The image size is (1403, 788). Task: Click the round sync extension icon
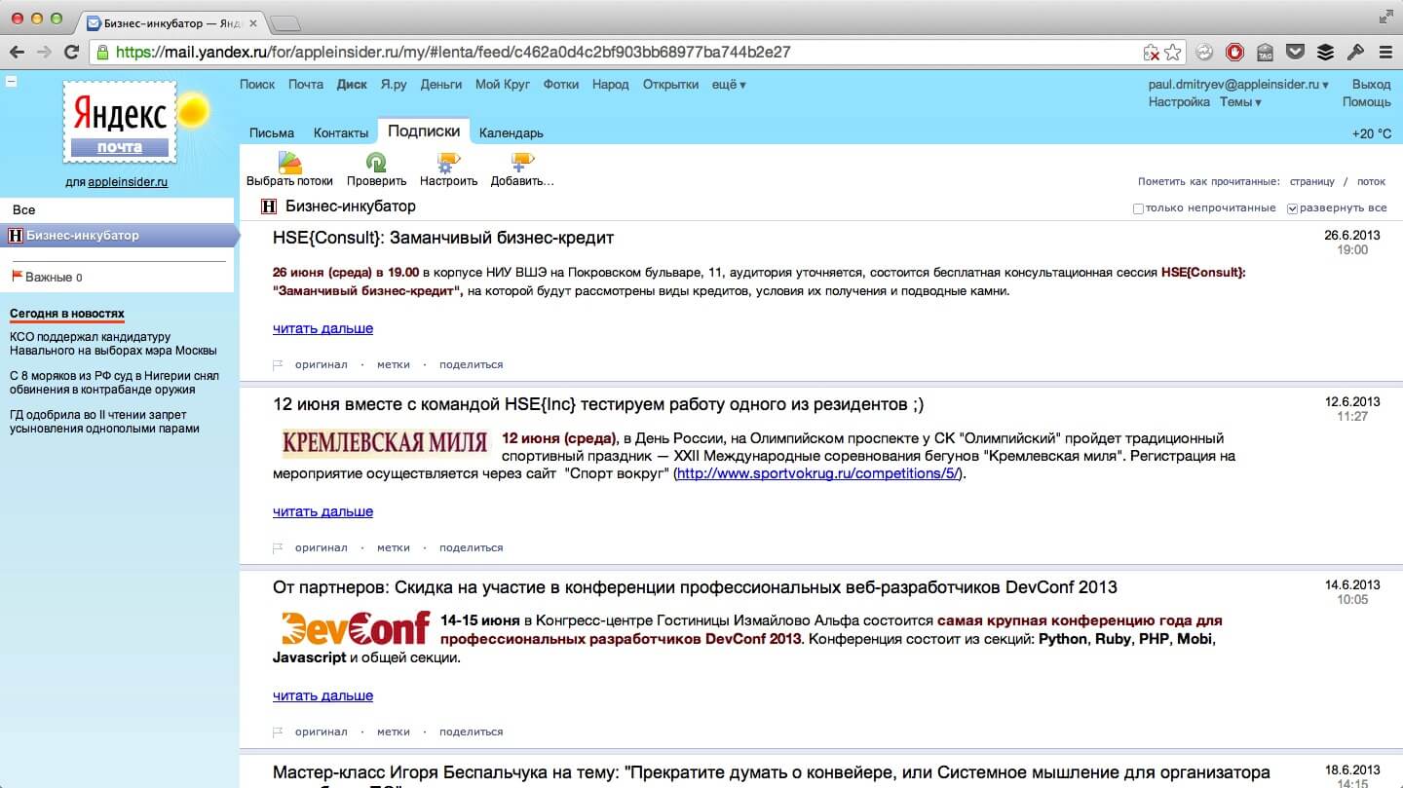tap(1204, 52)
